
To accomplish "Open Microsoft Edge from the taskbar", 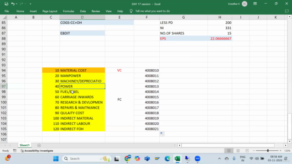I will (x=167, y=159).
